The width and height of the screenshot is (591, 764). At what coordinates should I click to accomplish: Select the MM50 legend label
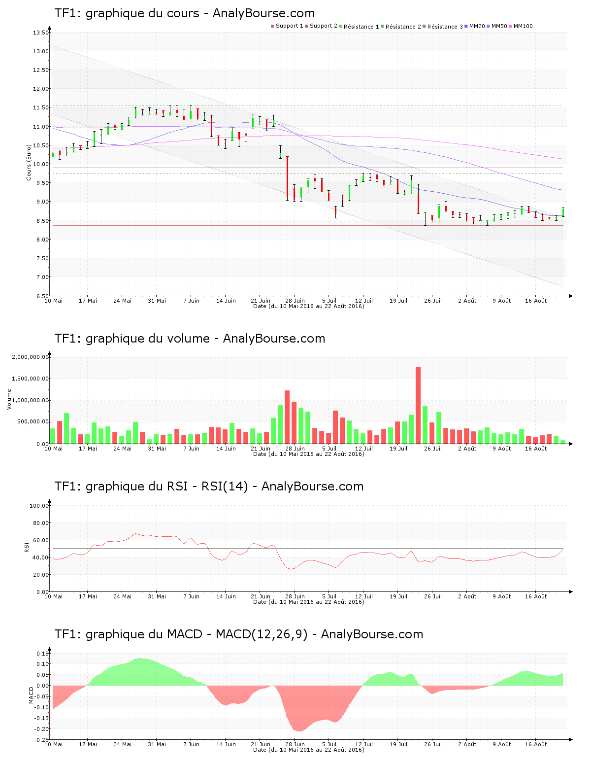coord(499,26)
